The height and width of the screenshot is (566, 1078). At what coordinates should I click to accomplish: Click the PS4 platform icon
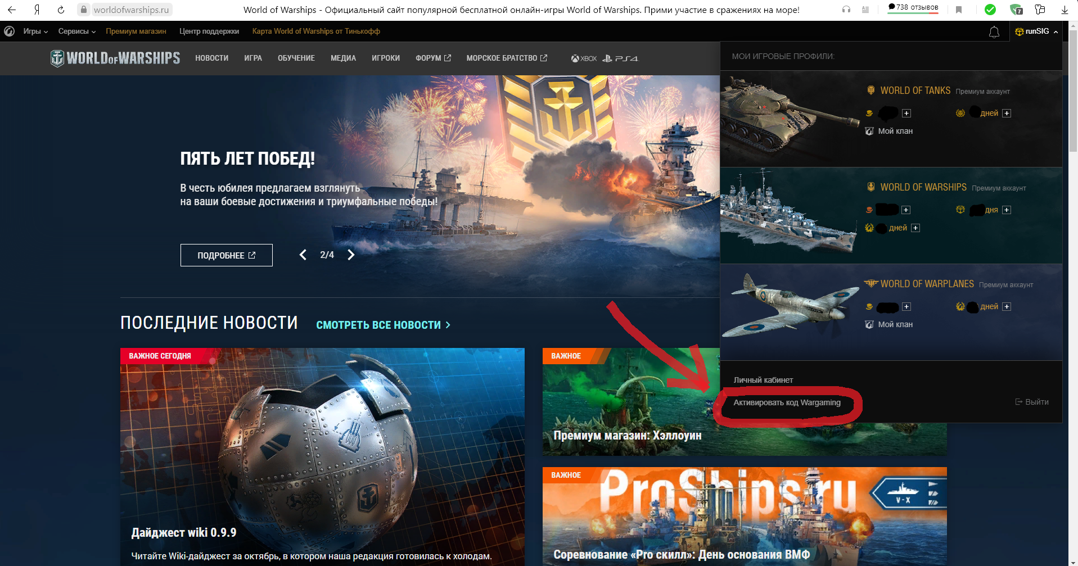click(x=620, y=58)
